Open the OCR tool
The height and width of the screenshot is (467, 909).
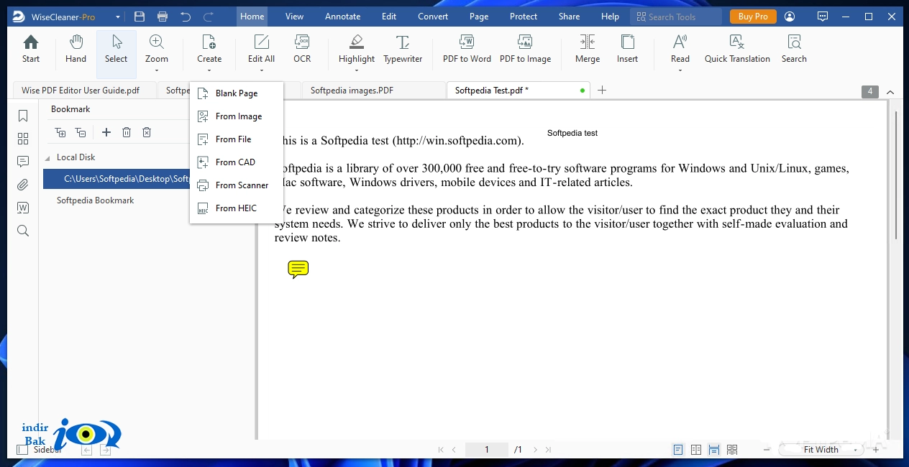point(302,50)
